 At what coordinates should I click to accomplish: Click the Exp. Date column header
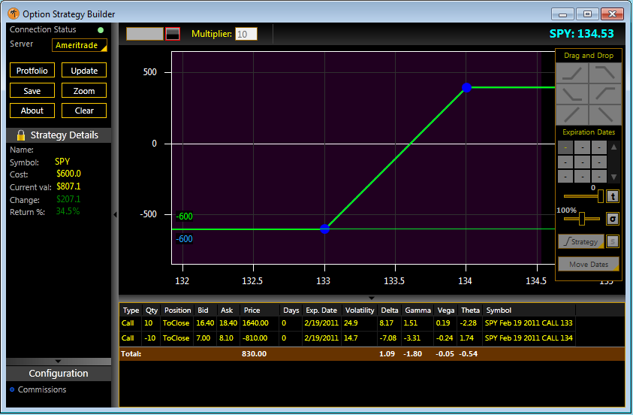coord(321,310)
